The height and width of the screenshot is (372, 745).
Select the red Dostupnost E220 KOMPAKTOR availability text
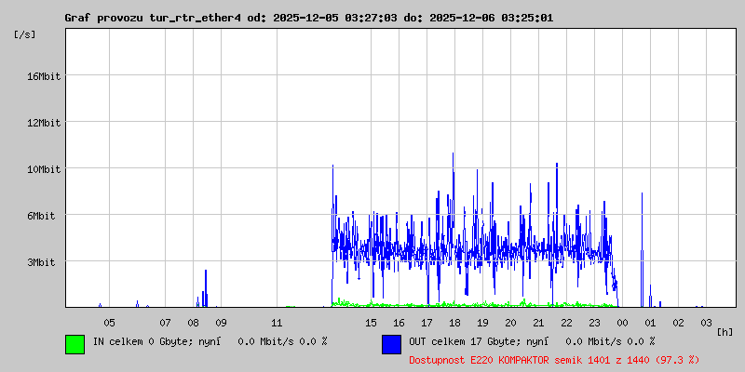554,359
